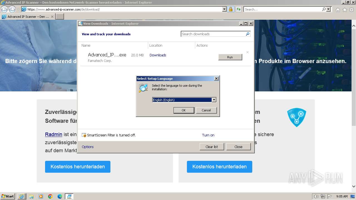Open the View Downloads Options link

pos(88,147)
